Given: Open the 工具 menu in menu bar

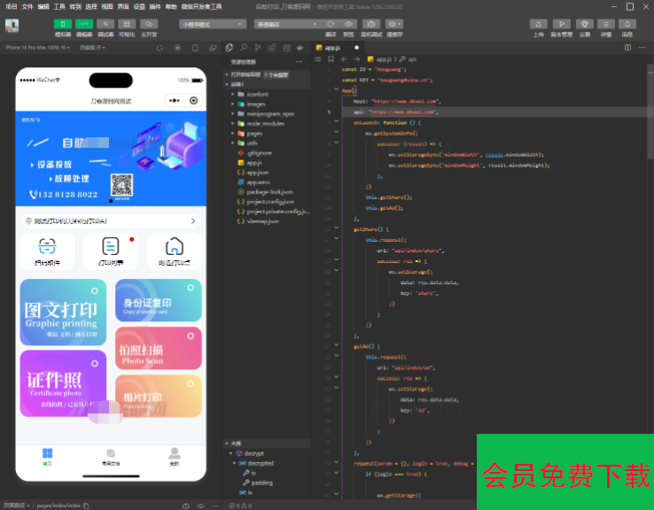Looking at the screenshot, I should pyautogui.click(x=58, y=6).
